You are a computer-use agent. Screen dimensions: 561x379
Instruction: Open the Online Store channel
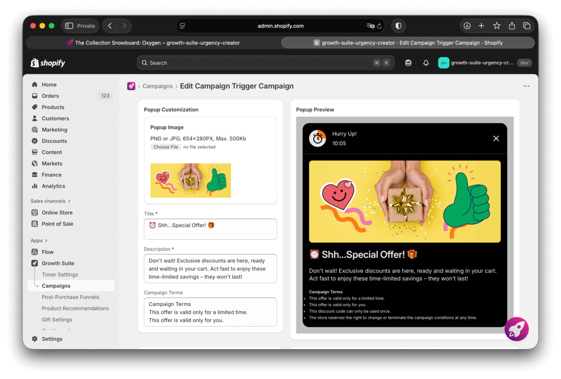pyautogui.click(x=56, y=212)
